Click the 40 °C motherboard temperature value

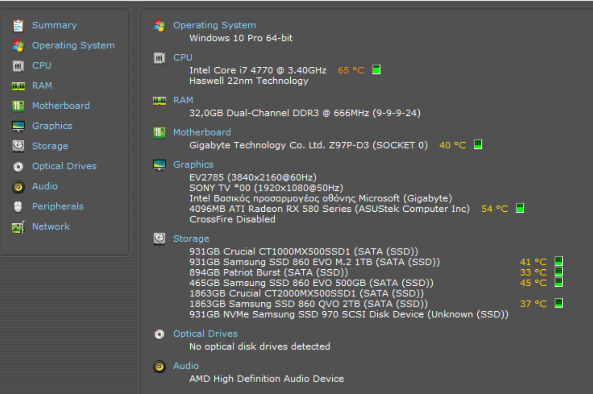[453, 145]
